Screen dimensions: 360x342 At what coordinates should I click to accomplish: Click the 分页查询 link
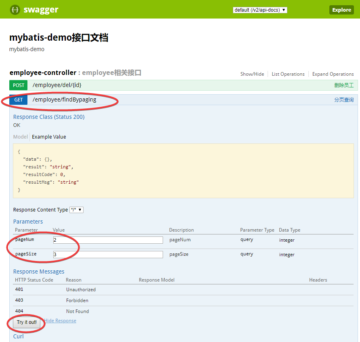point(343,99)
